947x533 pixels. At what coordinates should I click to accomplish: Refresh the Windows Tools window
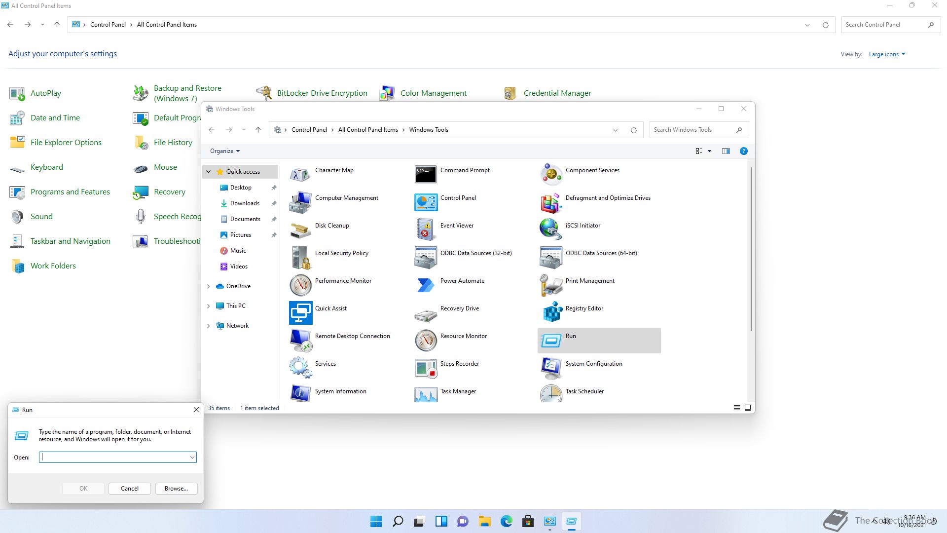(634, 130)
